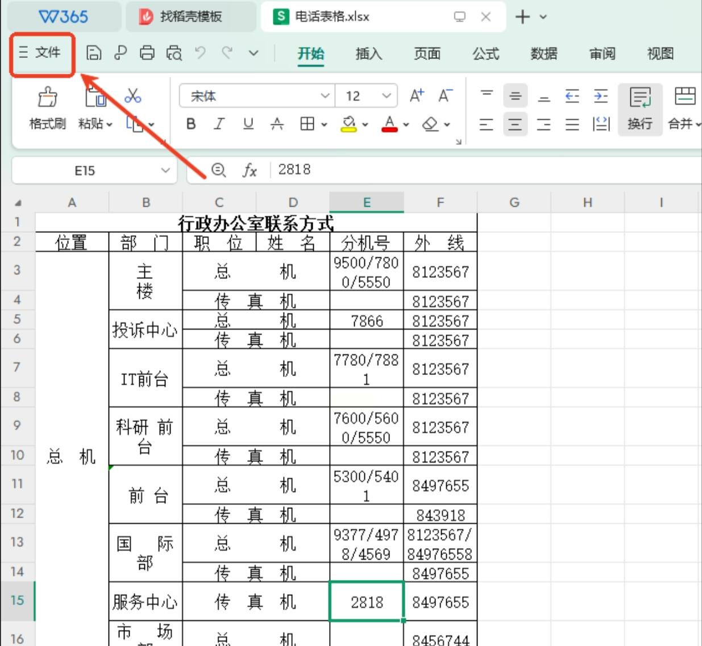Click the increase indent icon

click(x=601, y=95)
